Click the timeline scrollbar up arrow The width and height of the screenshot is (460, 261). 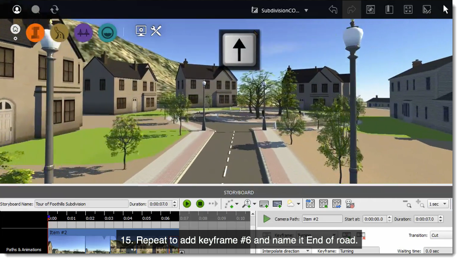tap(253, 214)
